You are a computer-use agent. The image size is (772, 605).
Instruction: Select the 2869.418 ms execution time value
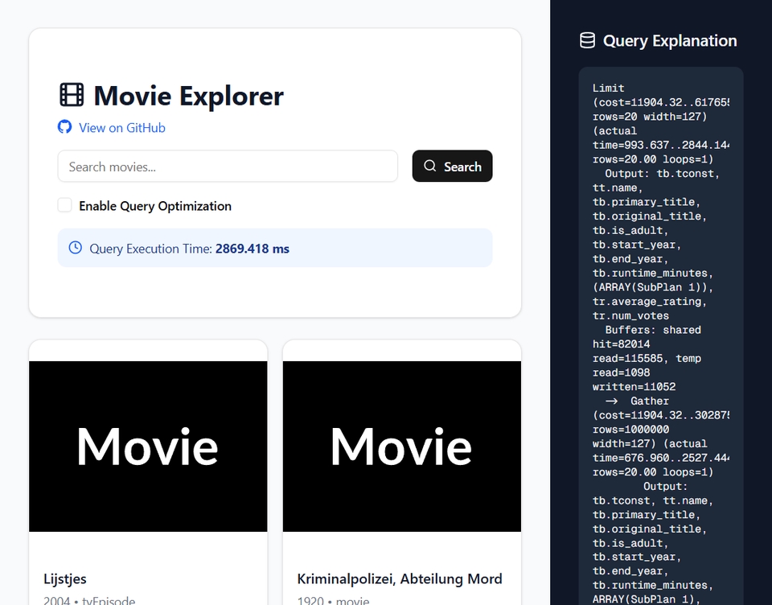(x=252, y=249)
